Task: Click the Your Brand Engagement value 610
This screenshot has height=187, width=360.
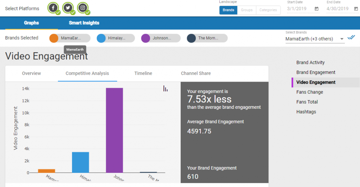Action: point(193,177)
